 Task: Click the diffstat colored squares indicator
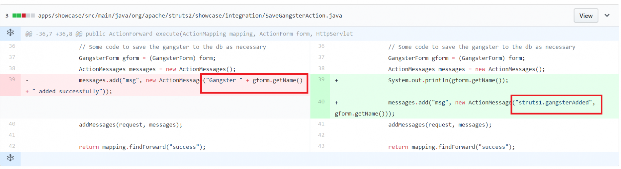(x=23, y=16)
